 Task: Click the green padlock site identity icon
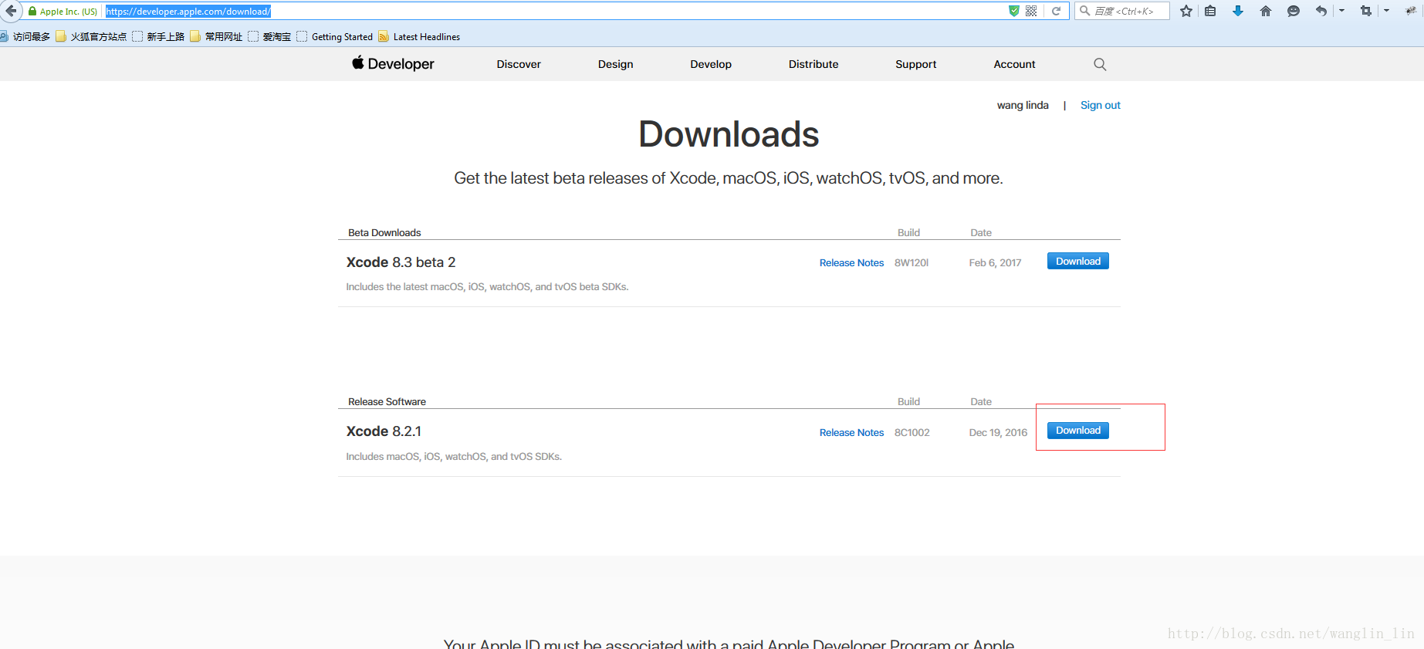(x=32, y=12)
